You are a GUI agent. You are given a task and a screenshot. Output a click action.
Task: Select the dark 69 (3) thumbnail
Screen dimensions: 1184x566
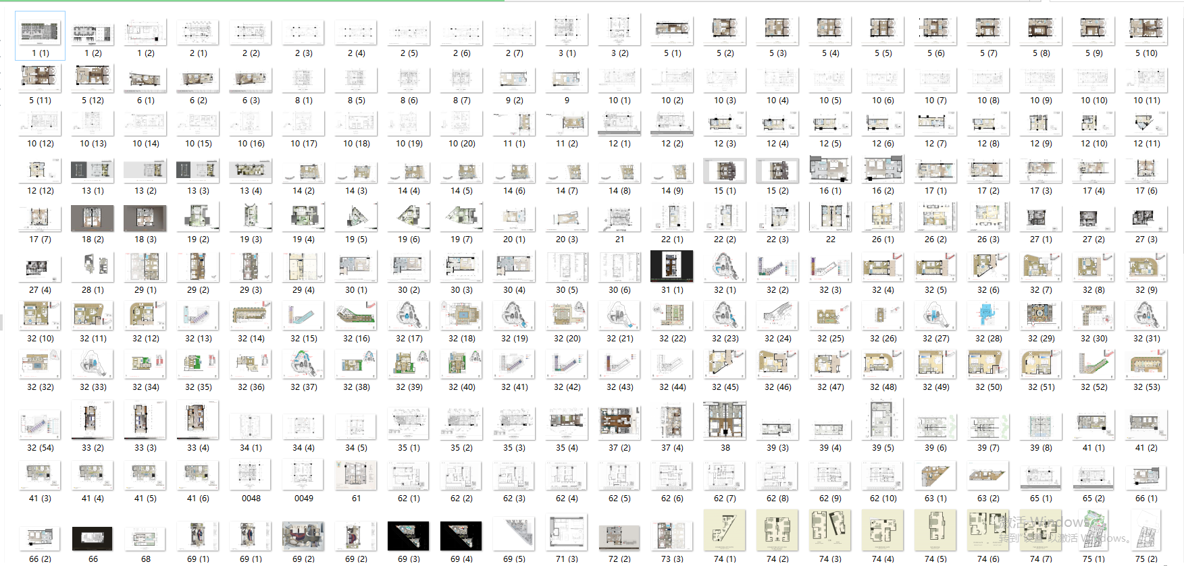pos(409,536)
